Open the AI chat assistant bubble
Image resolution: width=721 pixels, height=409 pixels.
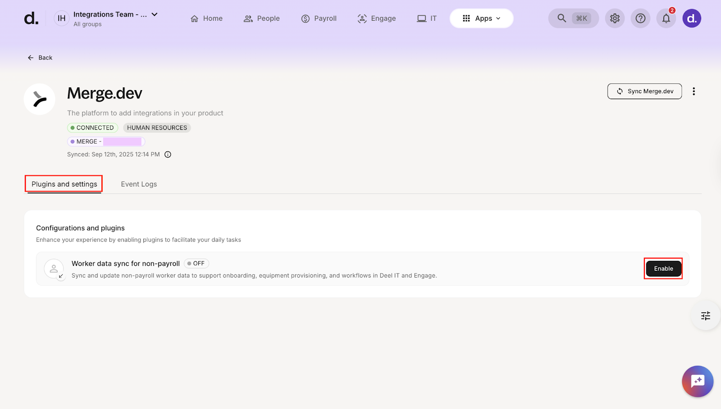697,381
